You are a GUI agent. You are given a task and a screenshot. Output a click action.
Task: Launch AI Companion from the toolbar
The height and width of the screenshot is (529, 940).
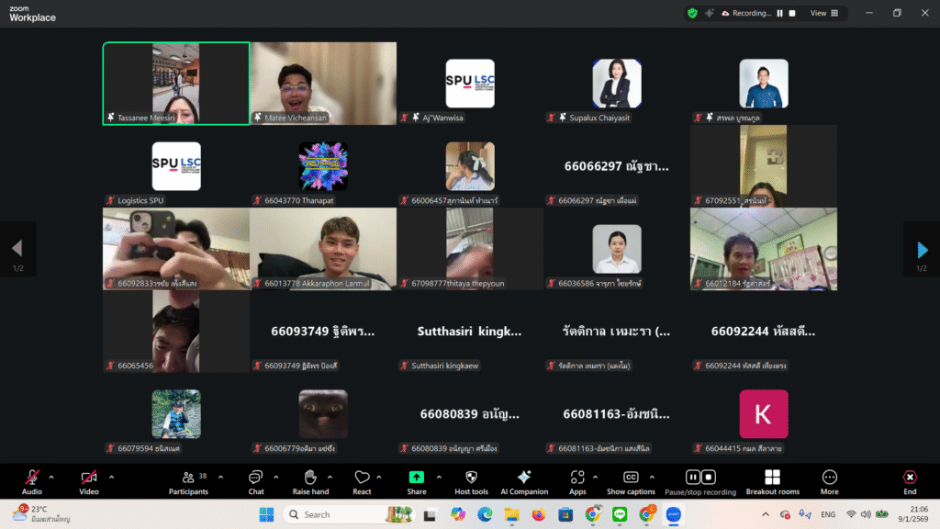click(524, 481)
